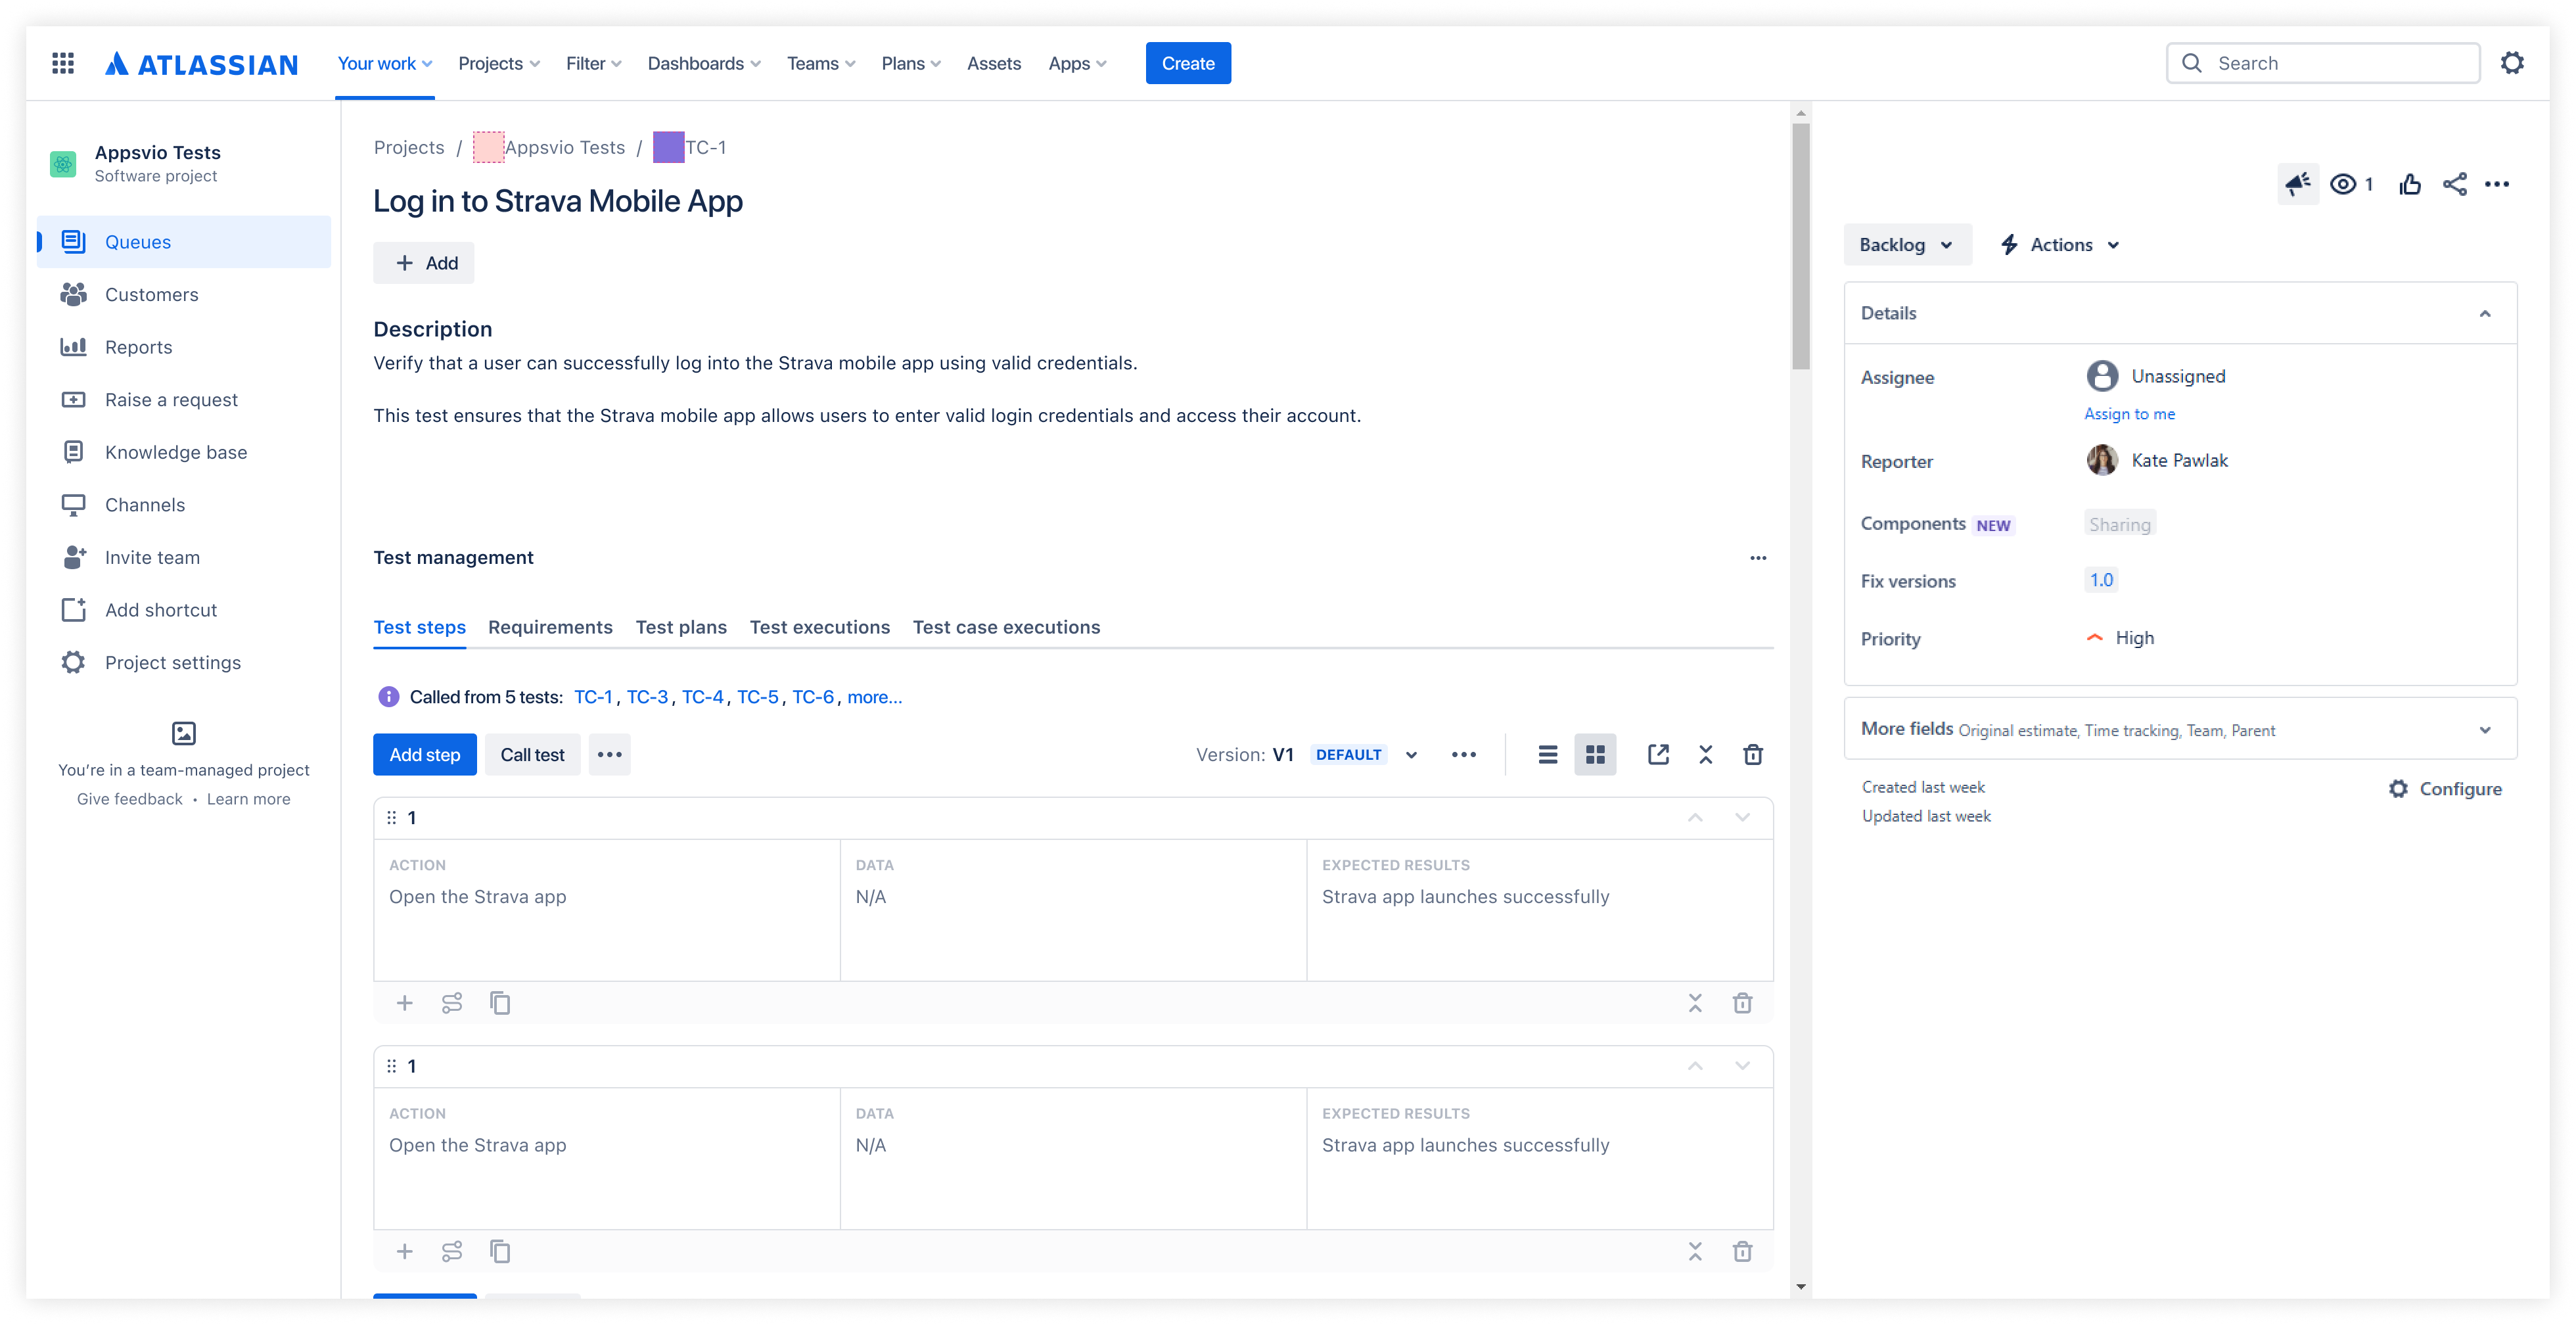Open the Apps dropdown menu
Screen dimensions: 2576x1325
1077,63
